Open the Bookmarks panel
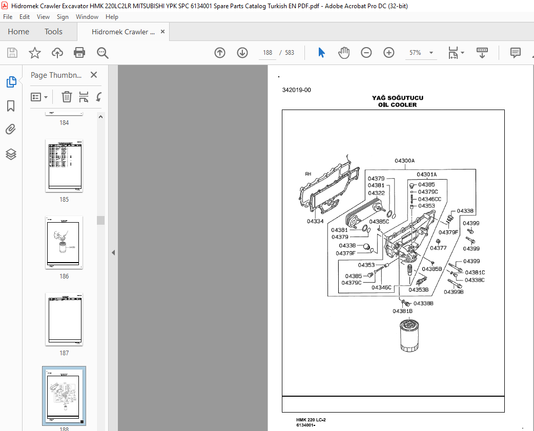The image size is (534, 431). tap(11, 106)
